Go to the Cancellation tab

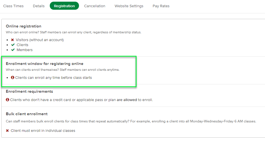click(x=95, y=6)
